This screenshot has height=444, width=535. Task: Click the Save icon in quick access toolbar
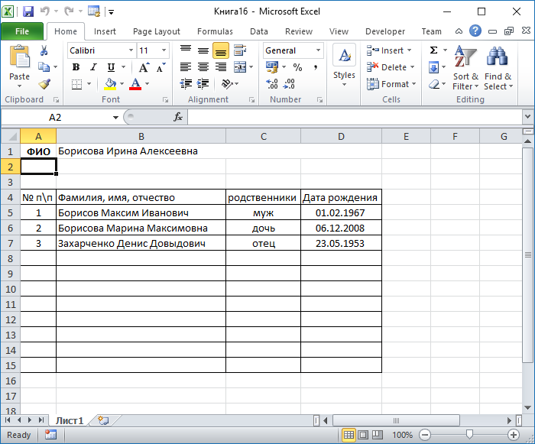[28, 11]
